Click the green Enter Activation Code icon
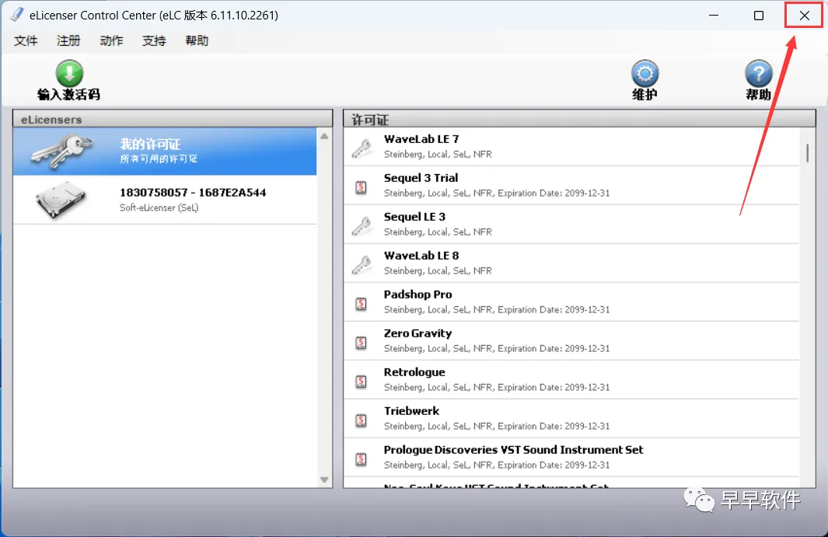 click(x=69, y=73)
